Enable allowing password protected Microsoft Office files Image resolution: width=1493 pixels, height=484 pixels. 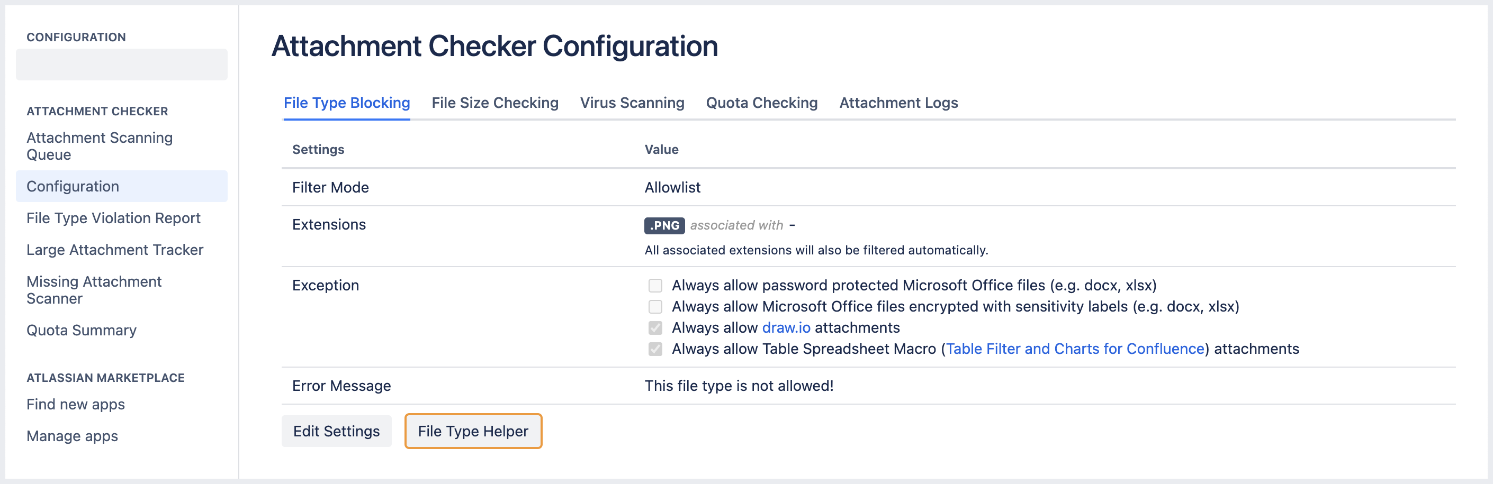point(655,285)
